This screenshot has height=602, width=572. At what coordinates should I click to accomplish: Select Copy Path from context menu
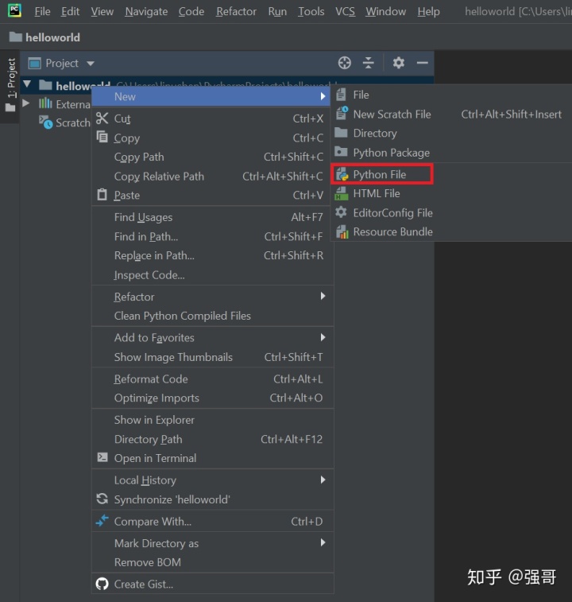pos(213,157)
